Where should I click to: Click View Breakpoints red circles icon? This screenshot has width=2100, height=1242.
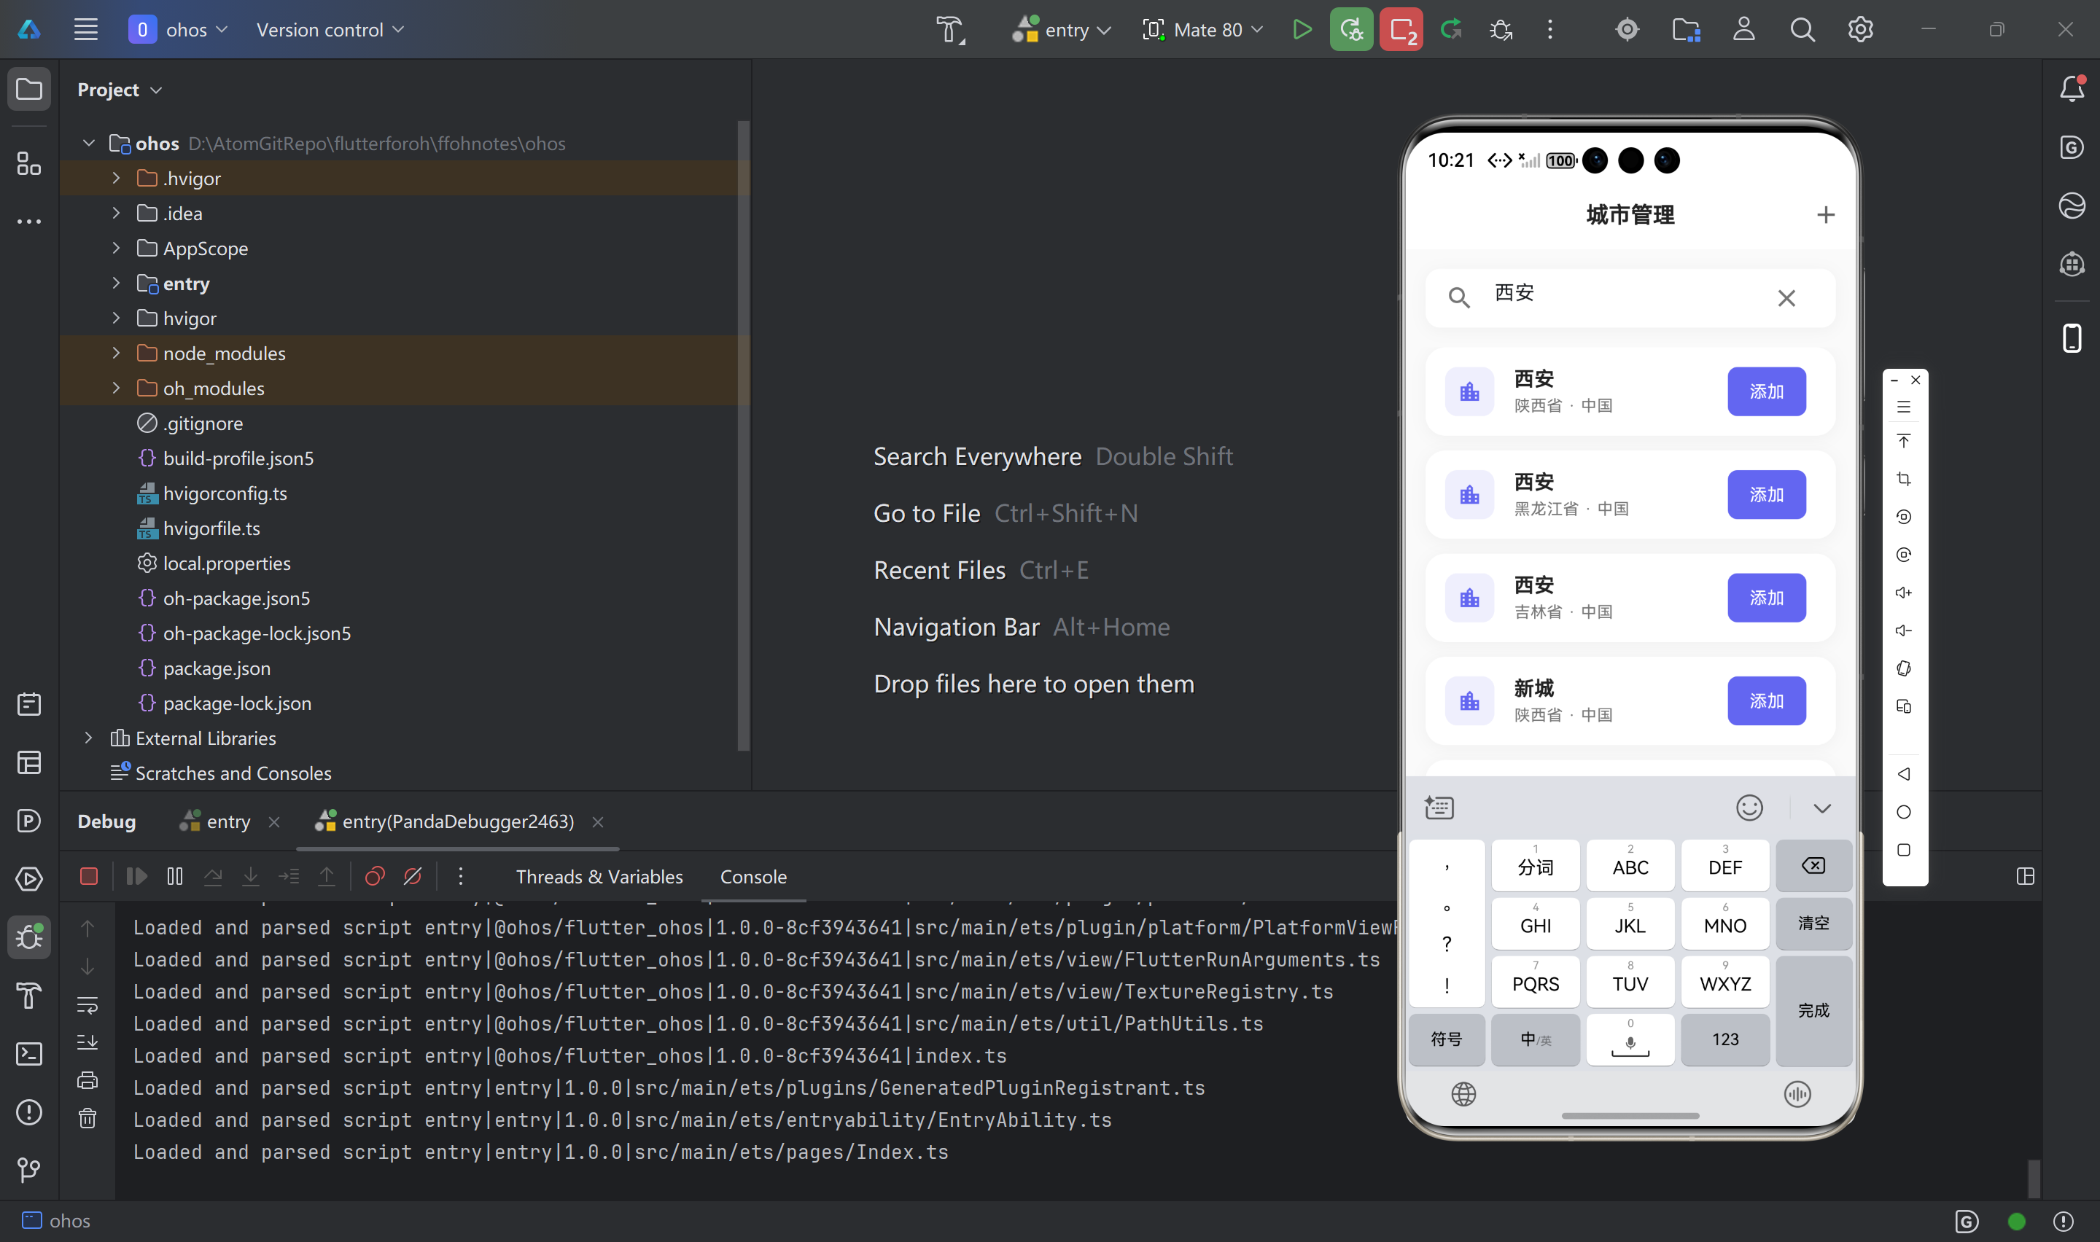[374, 876]
